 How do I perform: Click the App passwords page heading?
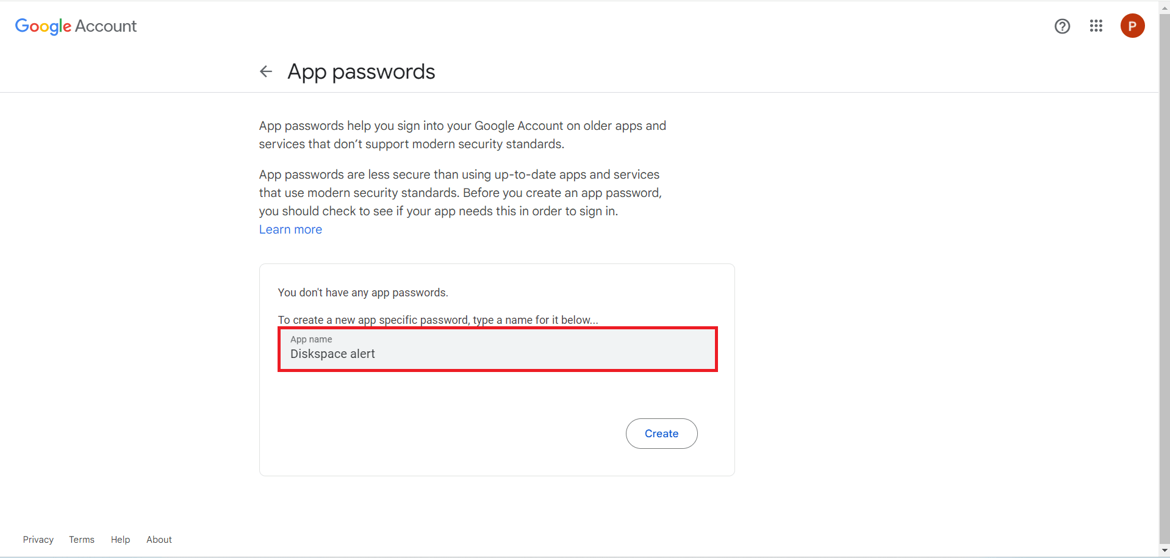(361, 72)
